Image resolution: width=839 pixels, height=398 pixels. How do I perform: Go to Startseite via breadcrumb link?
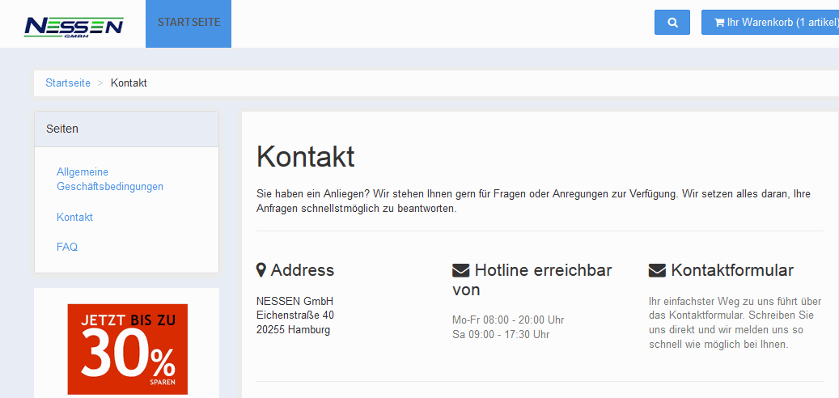(x=68, y=83)
